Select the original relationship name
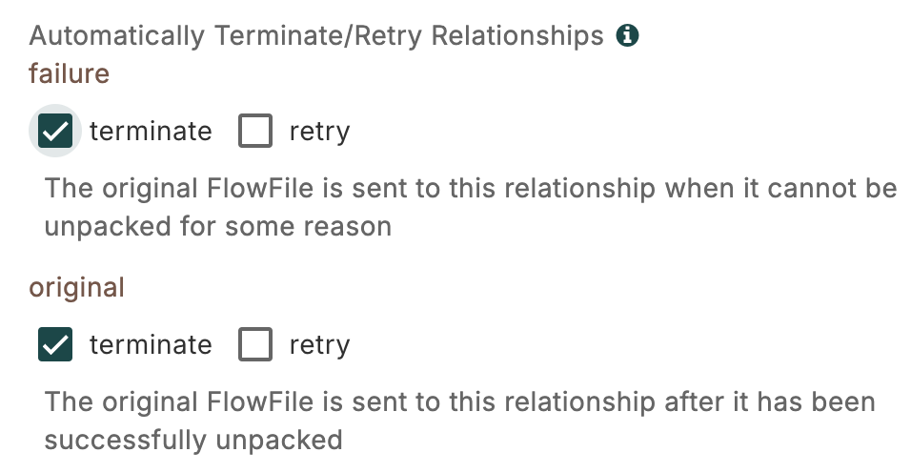 (x=77, y=287)
